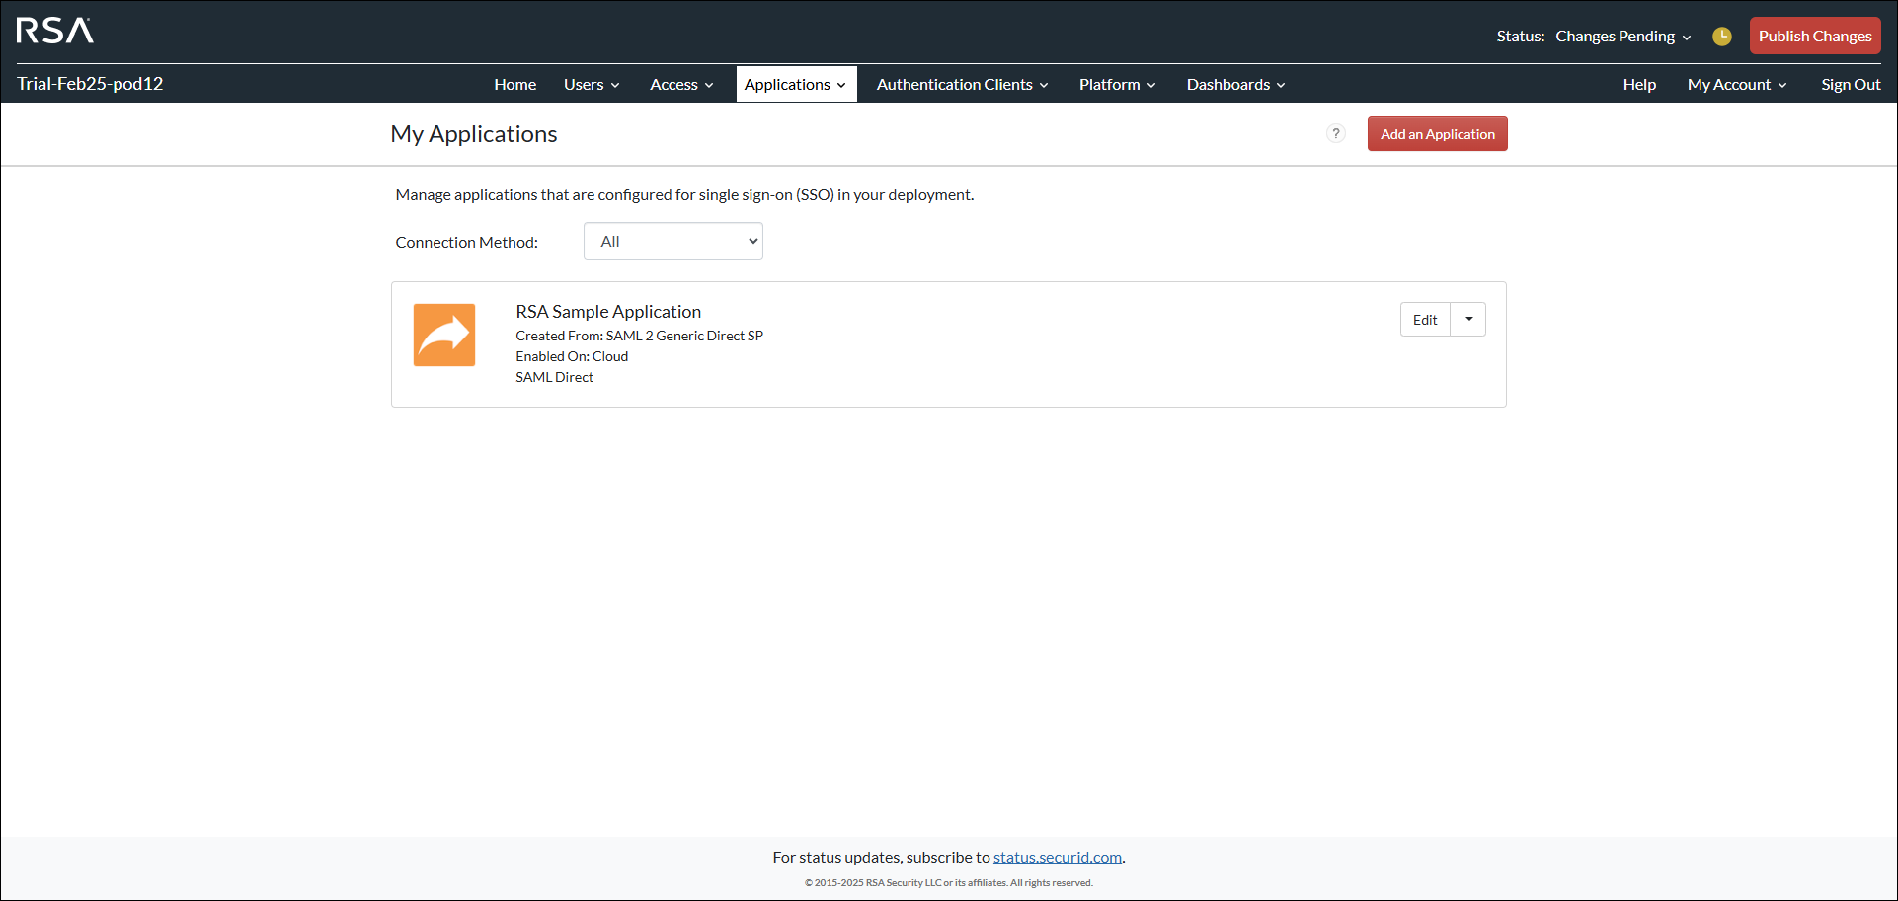The image size is (1898, 901).
Task: Go to the Home page
Action: (x=514, y=85)
